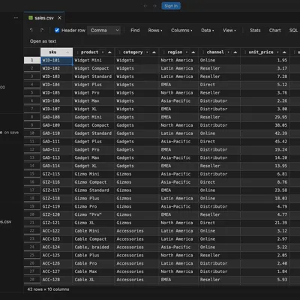The height and width of the screenshot is (300, 300).
Task: Grab the channel column drag handle
Action: [203, 52]
